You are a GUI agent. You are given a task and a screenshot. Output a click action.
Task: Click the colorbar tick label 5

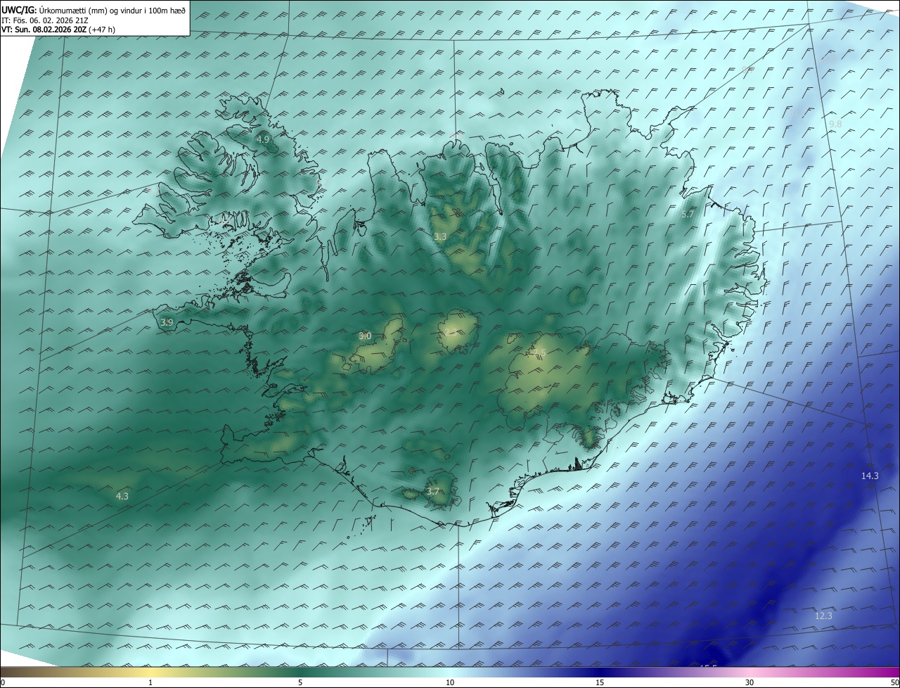click(300, 682)
